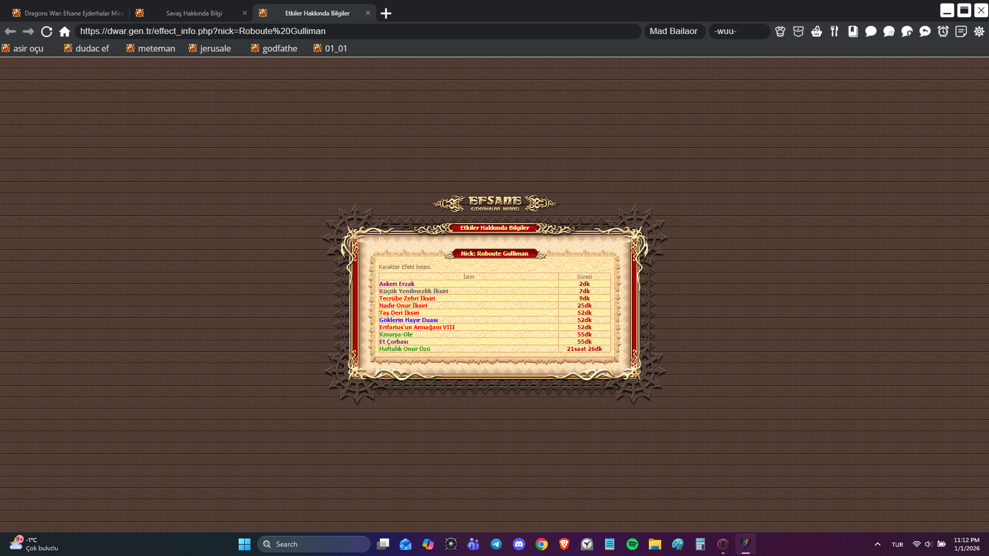Click the Küçük Yenilmezlik İksiri effect
989x556 pixels.
tap(413, 291)
